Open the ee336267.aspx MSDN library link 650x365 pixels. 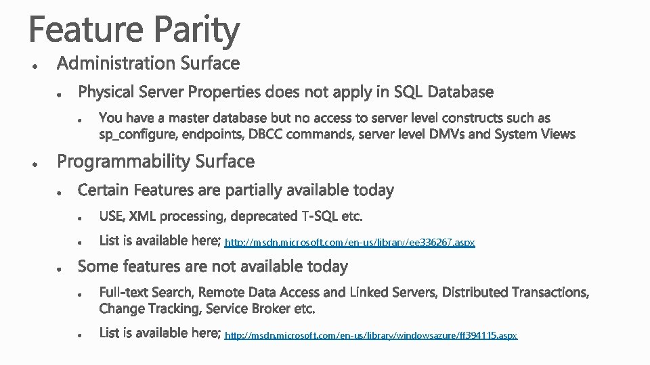349,243
